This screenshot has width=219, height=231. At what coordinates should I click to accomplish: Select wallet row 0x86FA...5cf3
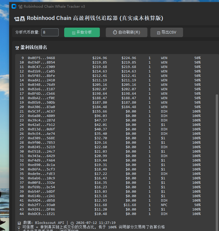coord(110,169)
